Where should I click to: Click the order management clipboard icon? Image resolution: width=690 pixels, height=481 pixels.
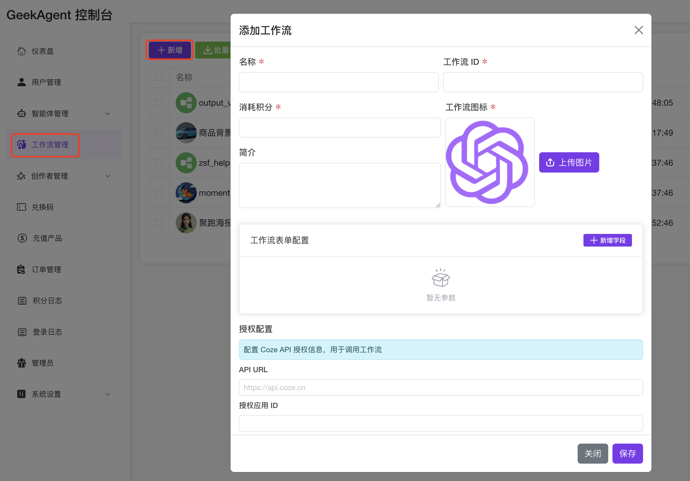pos(21,269)
